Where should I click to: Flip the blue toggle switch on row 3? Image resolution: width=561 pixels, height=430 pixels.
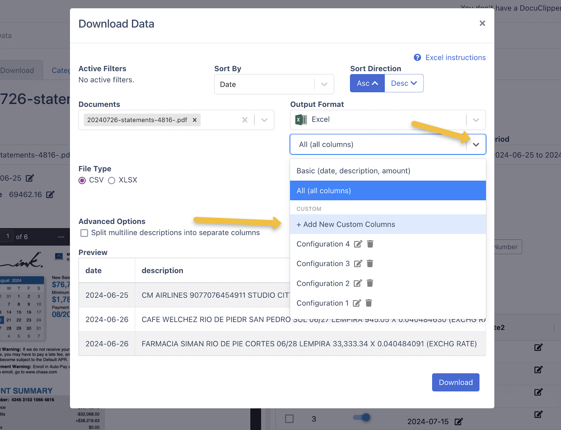[361, 417]
